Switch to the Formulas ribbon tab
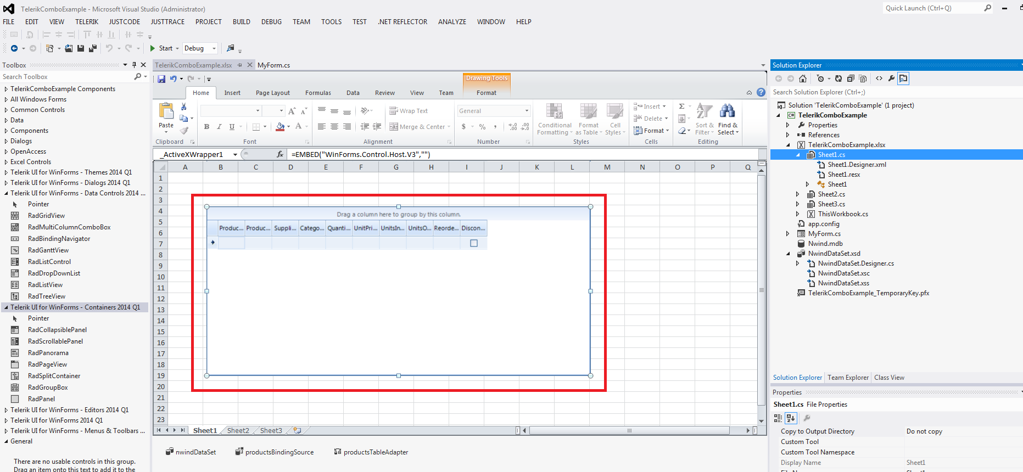The width and height of the screenshot is (1023, 472). (318, 93)
